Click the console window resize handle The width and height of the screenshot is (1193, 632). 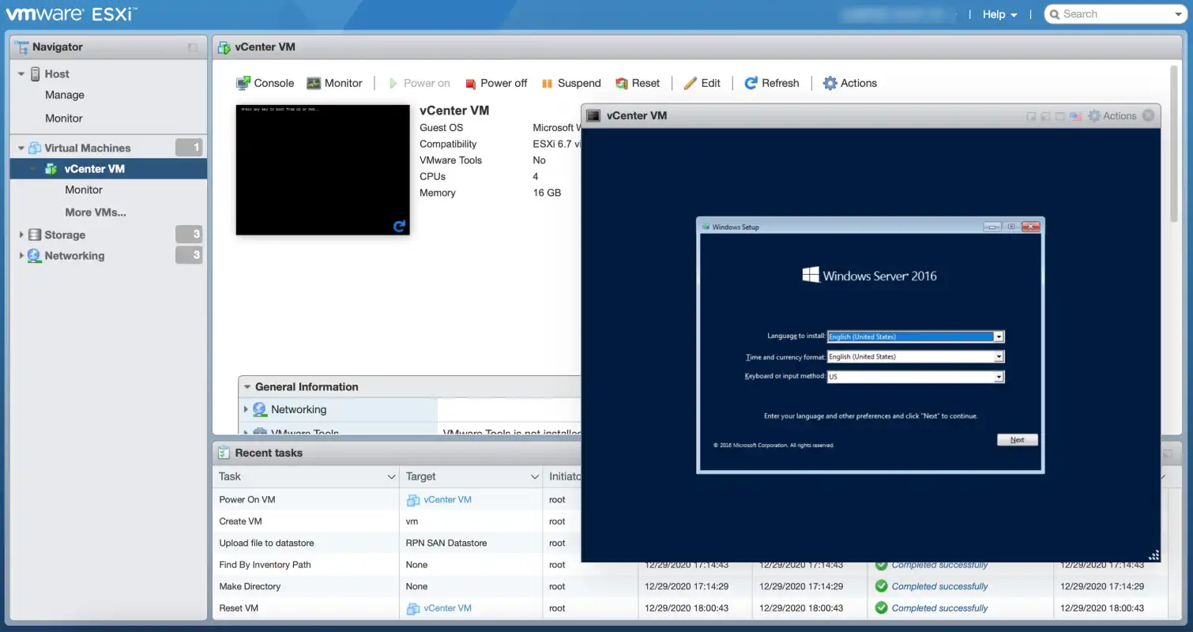[x=1153, y=555]
